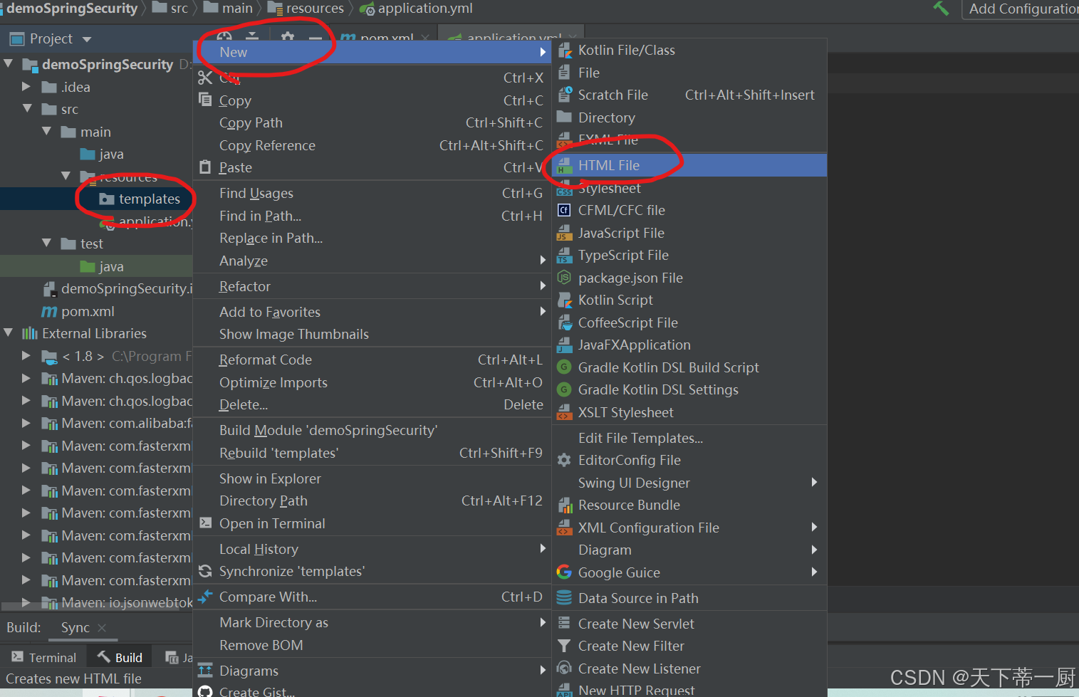1079x697 pixels.
Task: Choose Reformat Code entry
Action: 372,360
